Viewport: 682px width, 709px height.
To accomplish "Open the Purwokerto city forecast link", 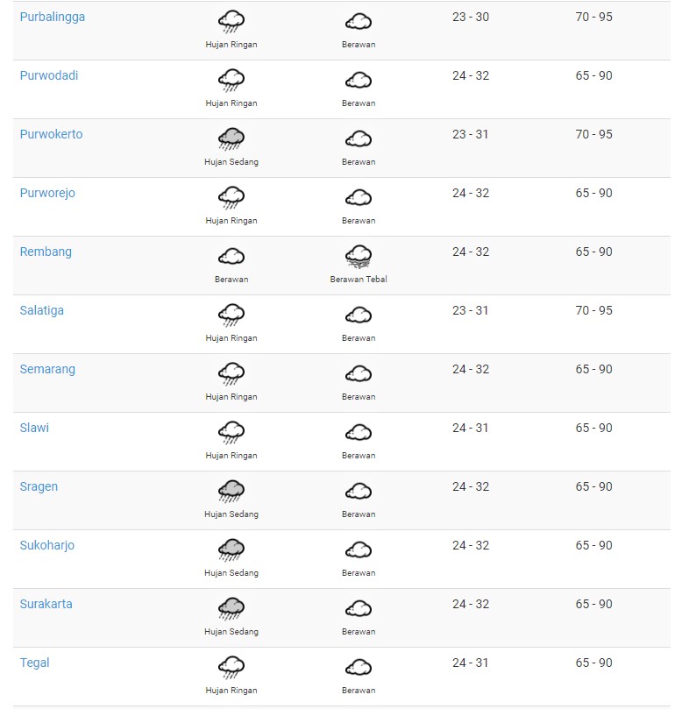I will pos(51,134).
